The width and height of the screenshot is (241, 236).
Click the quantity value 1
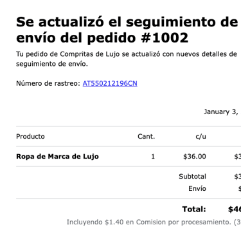click(x=153, y=157)
